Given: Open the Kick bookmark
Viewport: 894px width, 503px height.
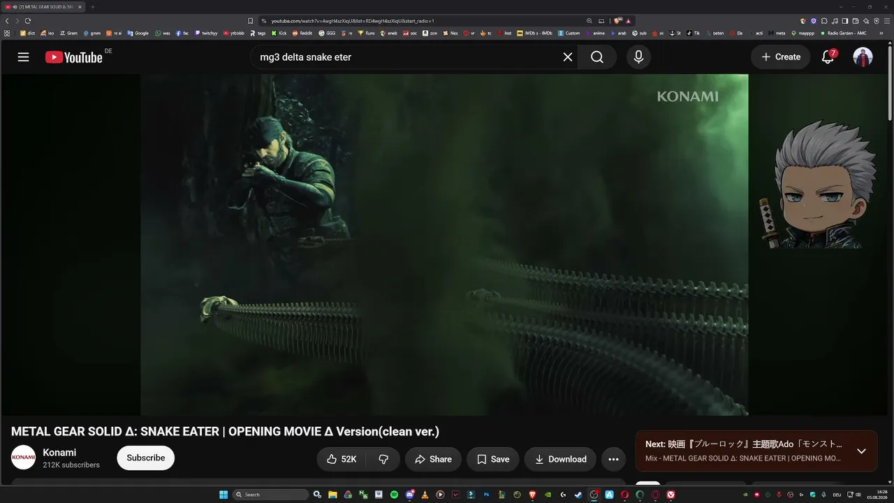Looking at the screenshot, I should click(279, 33).
